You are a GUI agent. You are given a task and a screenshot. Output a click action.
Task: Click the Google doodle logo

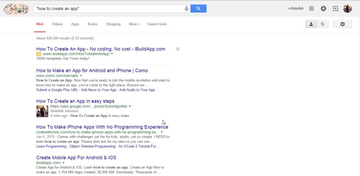coord(16,9)
